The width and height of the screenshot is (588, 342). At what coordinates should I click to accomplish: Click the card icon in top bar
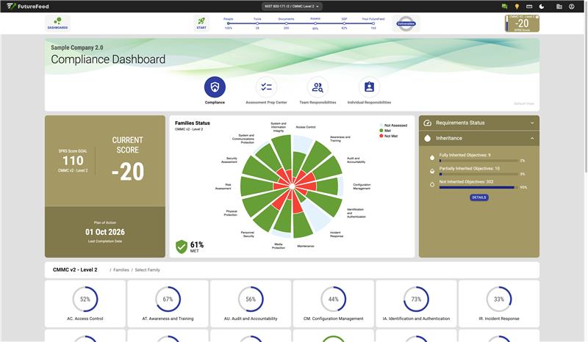[529, 7]
